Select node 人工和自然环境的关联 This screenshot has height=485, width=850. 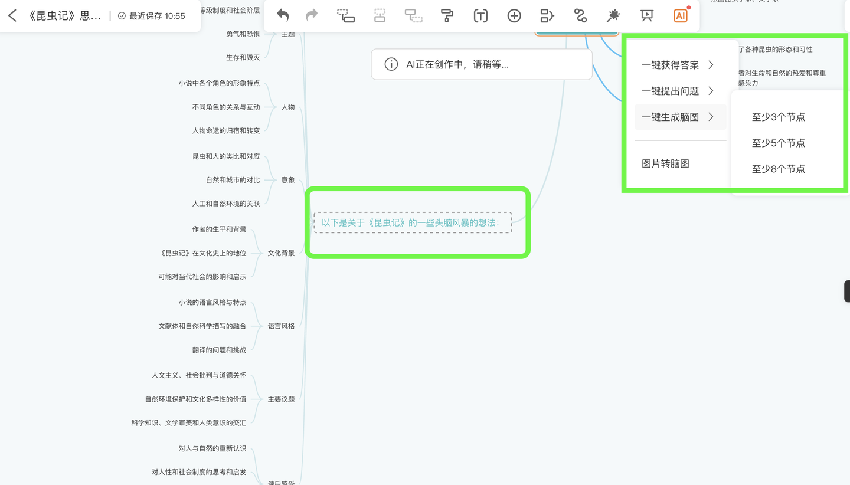click(x=225, y=204)
